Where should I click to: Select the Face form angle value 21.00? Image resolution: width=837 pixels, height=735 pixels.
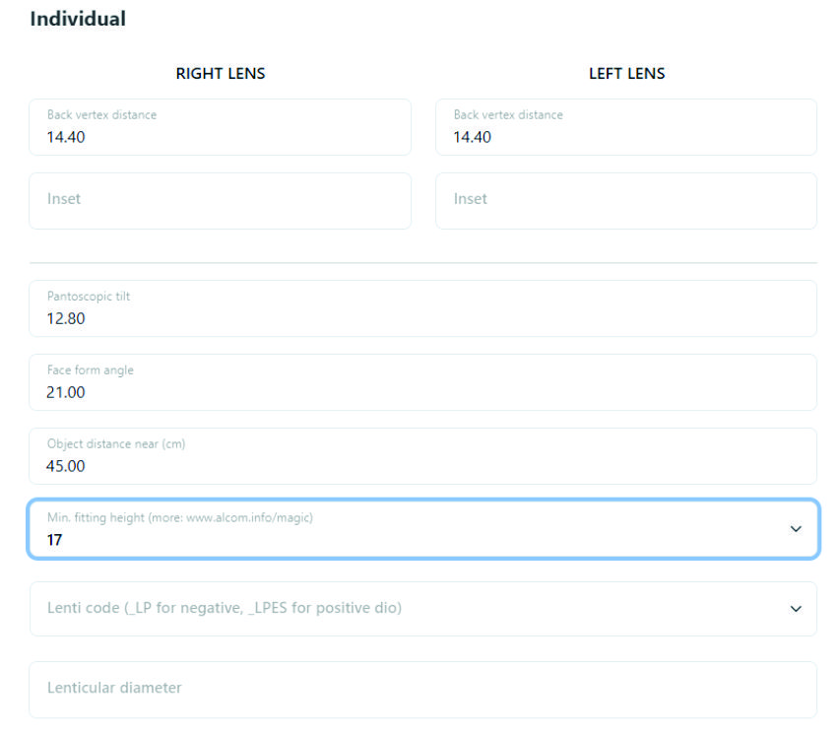66,392
